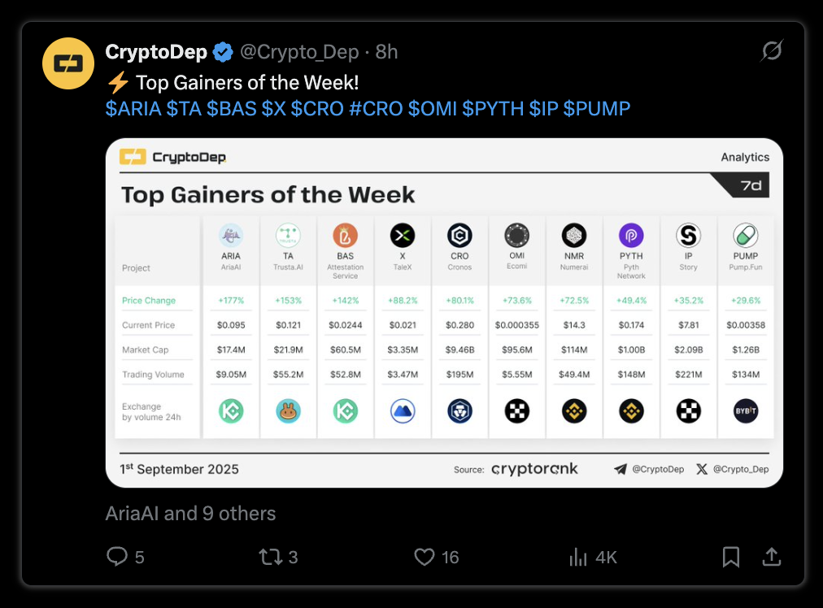Click the $CRO cashtag
The image size is (823, 608).
tap(317, 109)
